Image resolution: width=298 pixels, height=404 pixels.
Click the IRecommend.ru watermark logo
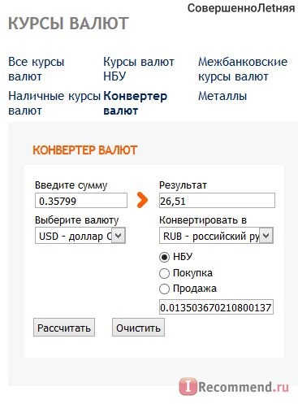[235, 386]
